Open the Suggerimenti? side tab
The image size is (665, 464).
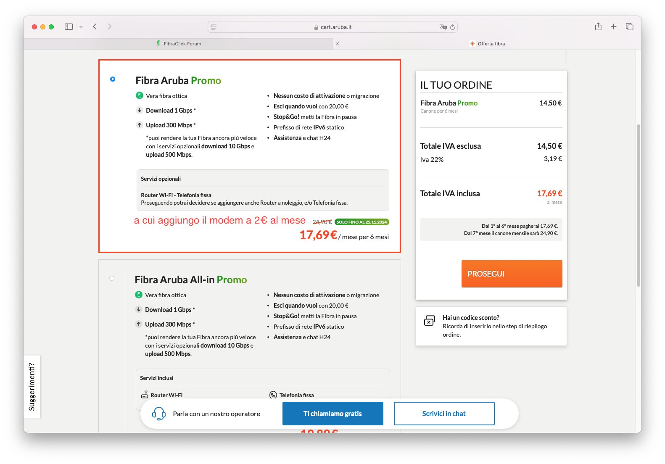pyautogui.click(x=32, y=387)
